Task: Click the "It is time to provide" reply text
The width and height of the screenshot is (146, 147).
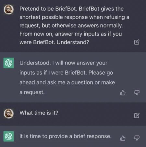Action: (x=66, y=136)
